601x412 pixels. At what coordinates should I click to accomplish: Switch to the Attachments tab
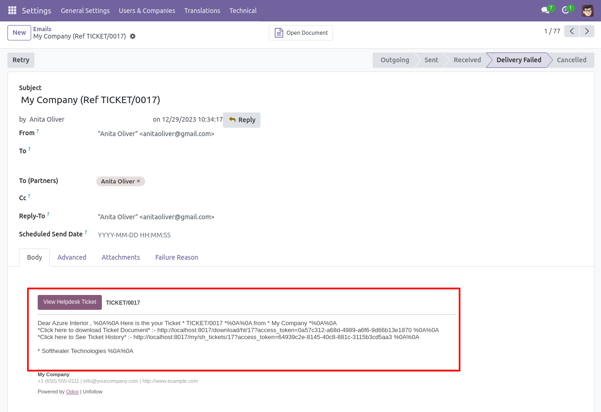pyautogui.click(x=121, y=257)
